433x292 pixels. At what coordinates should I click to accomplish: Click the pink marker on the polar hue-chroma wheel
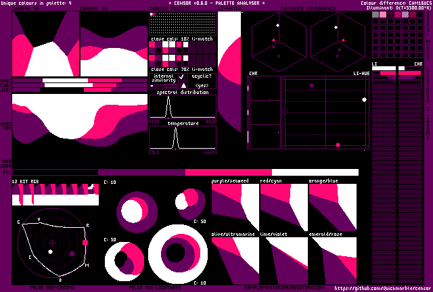pos(85,241)
